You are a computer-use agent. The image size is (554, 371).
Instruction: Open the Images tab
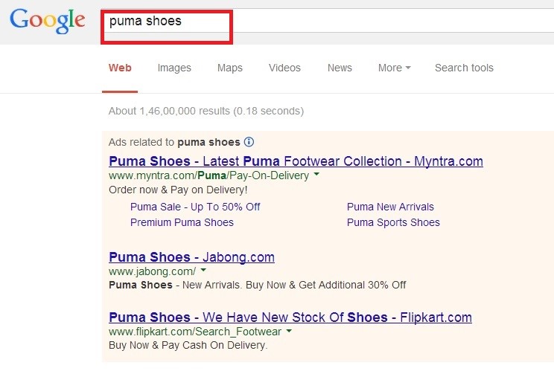[174, 68]
